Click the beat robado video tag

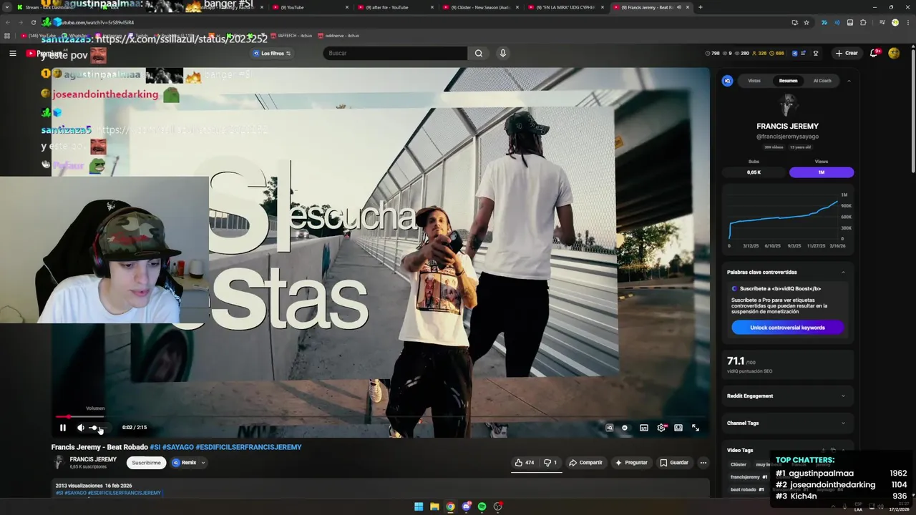coord(749,489)
